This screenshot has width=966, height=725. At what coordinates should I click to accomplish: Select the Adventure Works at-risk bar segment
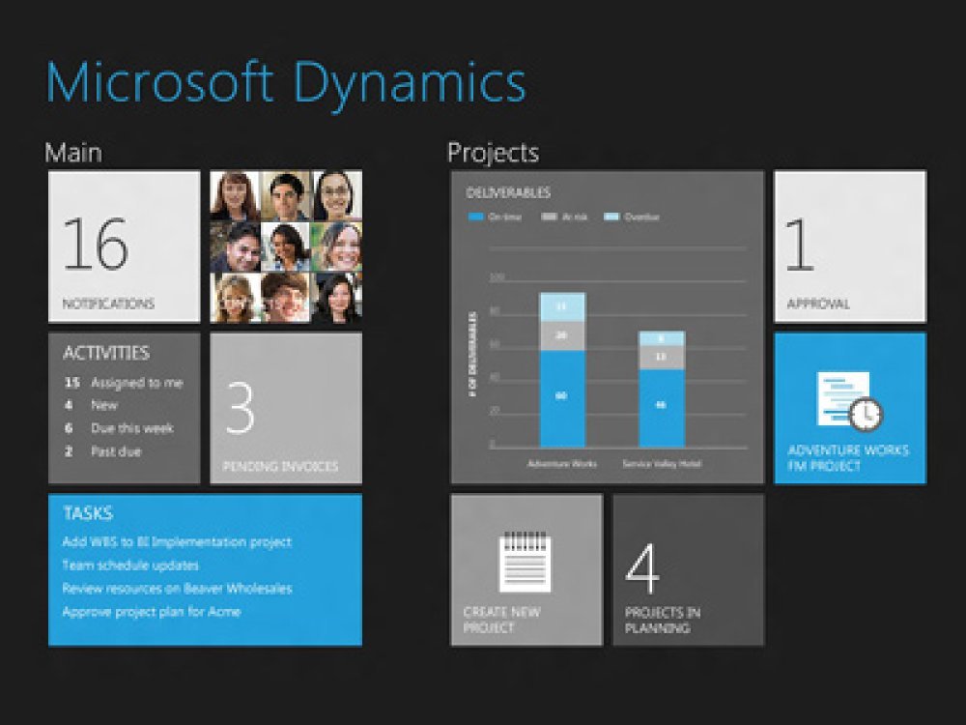click(x=562, y=336)
